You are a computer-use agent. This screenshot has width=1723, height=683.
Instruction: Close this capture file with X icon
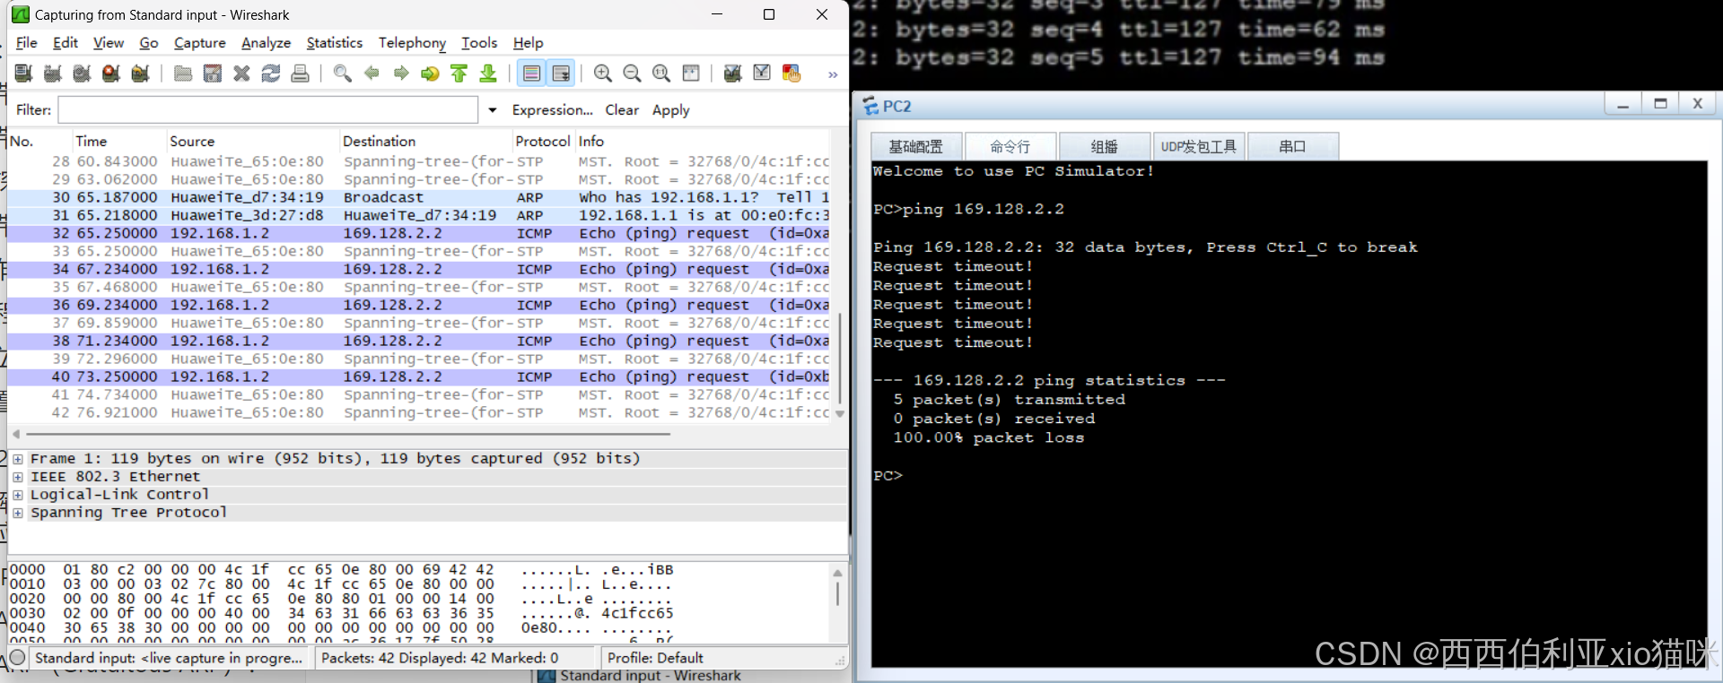pos(241,73)
